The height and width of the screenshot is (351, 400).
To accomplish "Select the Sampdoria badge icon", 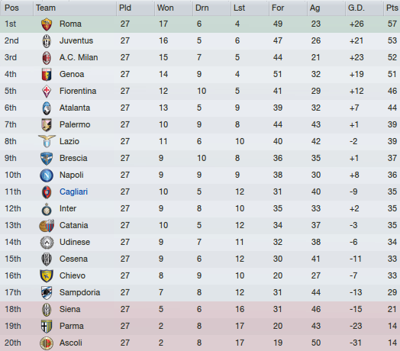I will 47,293.
